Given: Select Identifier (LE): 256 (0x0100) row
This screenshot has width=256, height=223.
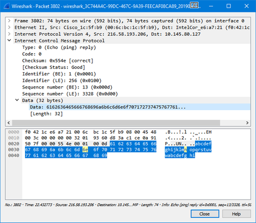Looking at the screenshot, I should coord(62,81).
